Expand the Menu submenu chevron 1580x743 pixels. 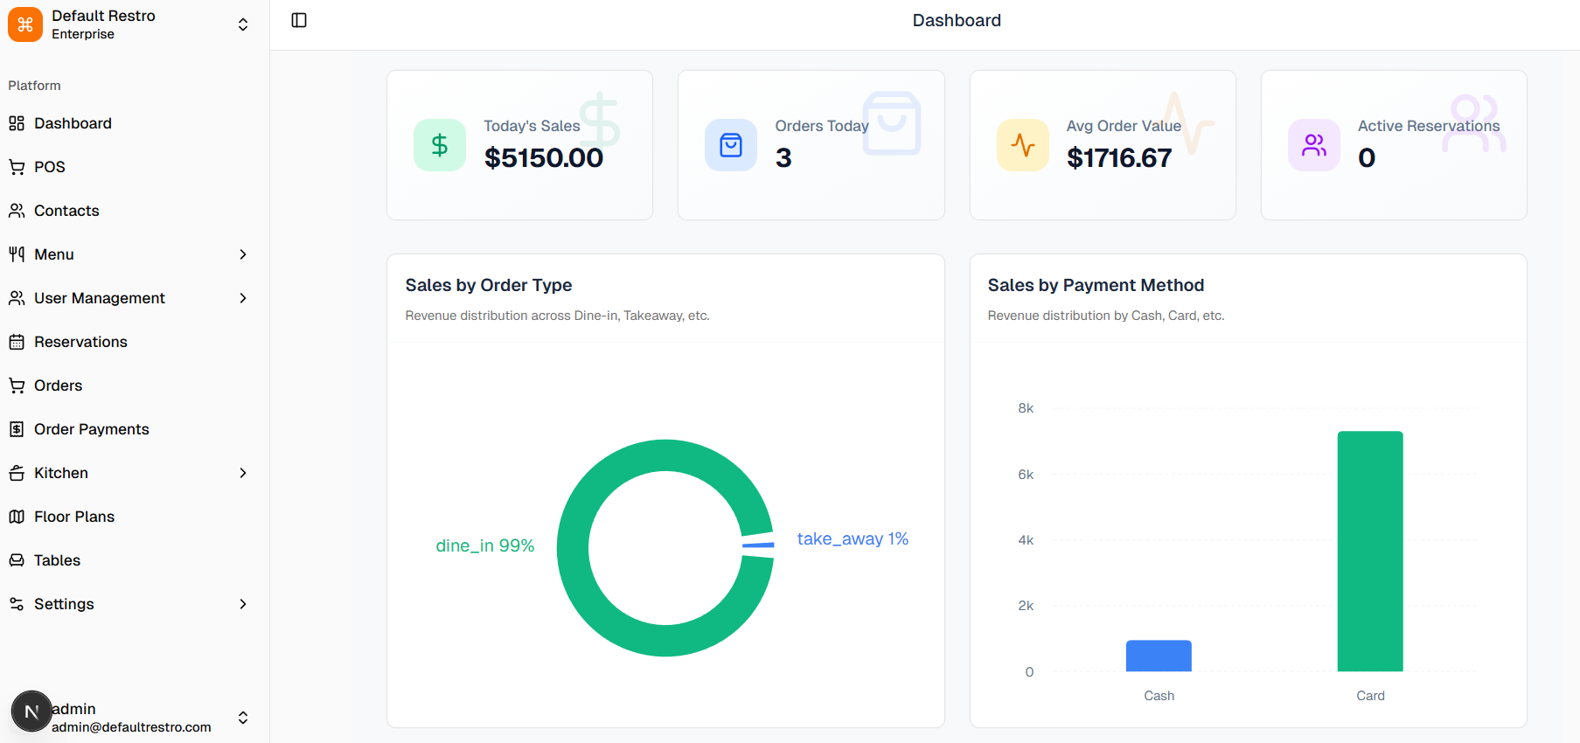pos(243,254)
